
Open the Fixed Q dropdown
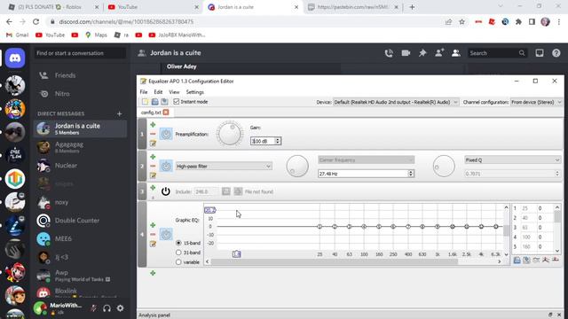click(x=513, y=159)
